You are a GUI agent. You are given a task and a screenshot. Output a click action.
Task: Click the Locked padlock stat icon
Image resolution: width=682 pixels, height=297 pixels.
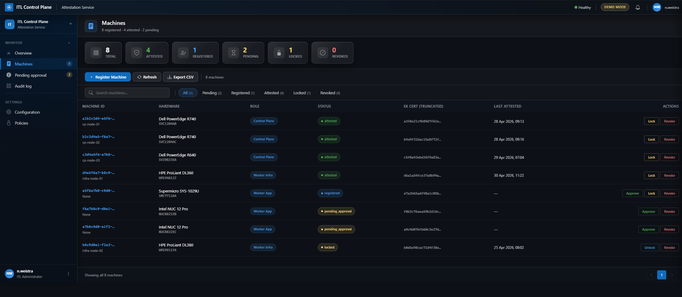tap(279, 53)
